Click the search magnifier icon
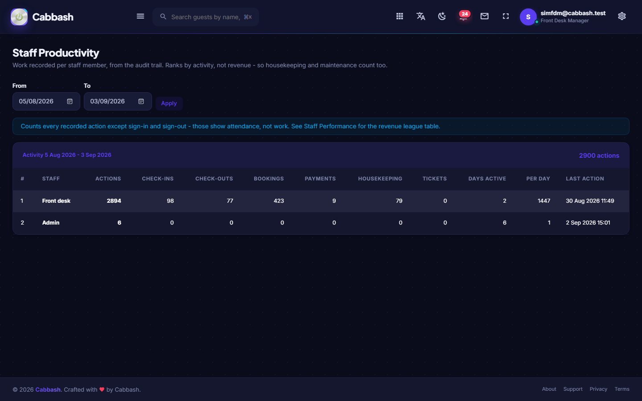Image resolution: width=642 pixels, height=401 pixels. pyautogui.click(x=163, y=16)
